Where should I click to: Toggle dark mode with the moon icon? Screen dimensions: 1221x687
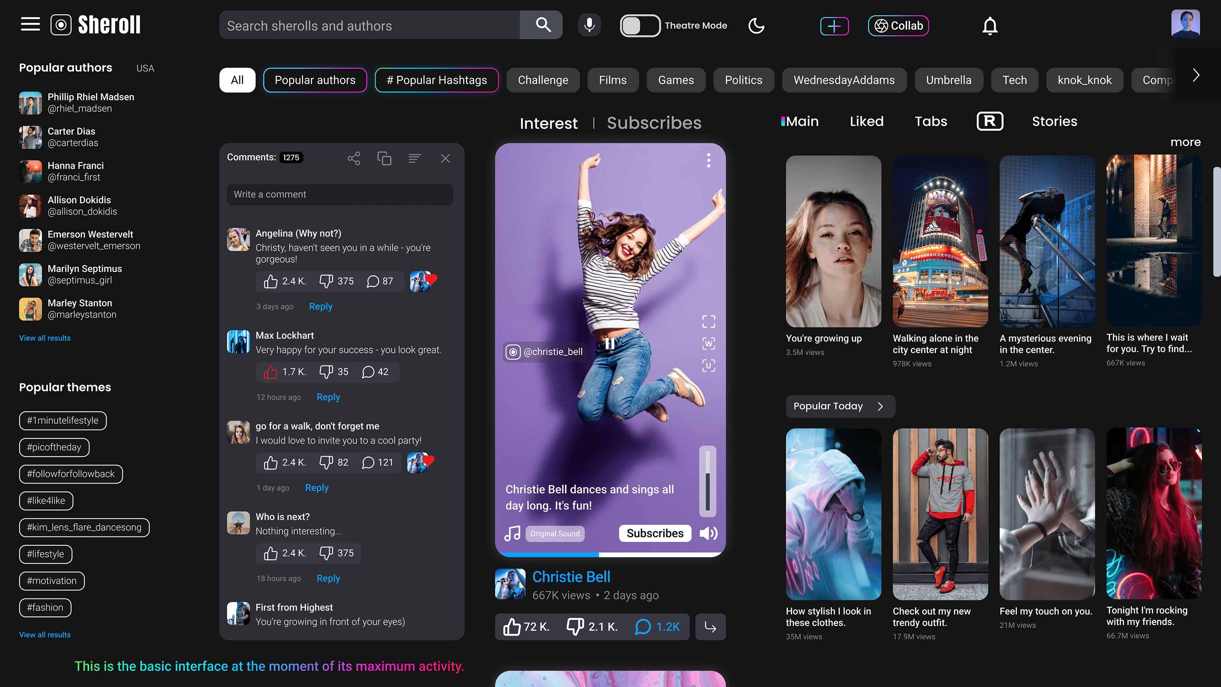point(756,26)
